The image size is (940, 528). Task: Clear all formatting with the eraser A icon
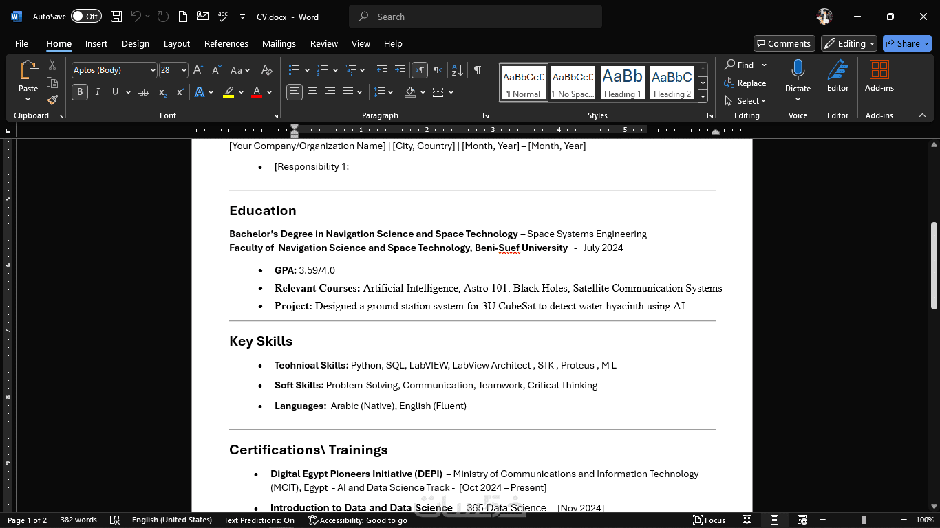[267, 70]
